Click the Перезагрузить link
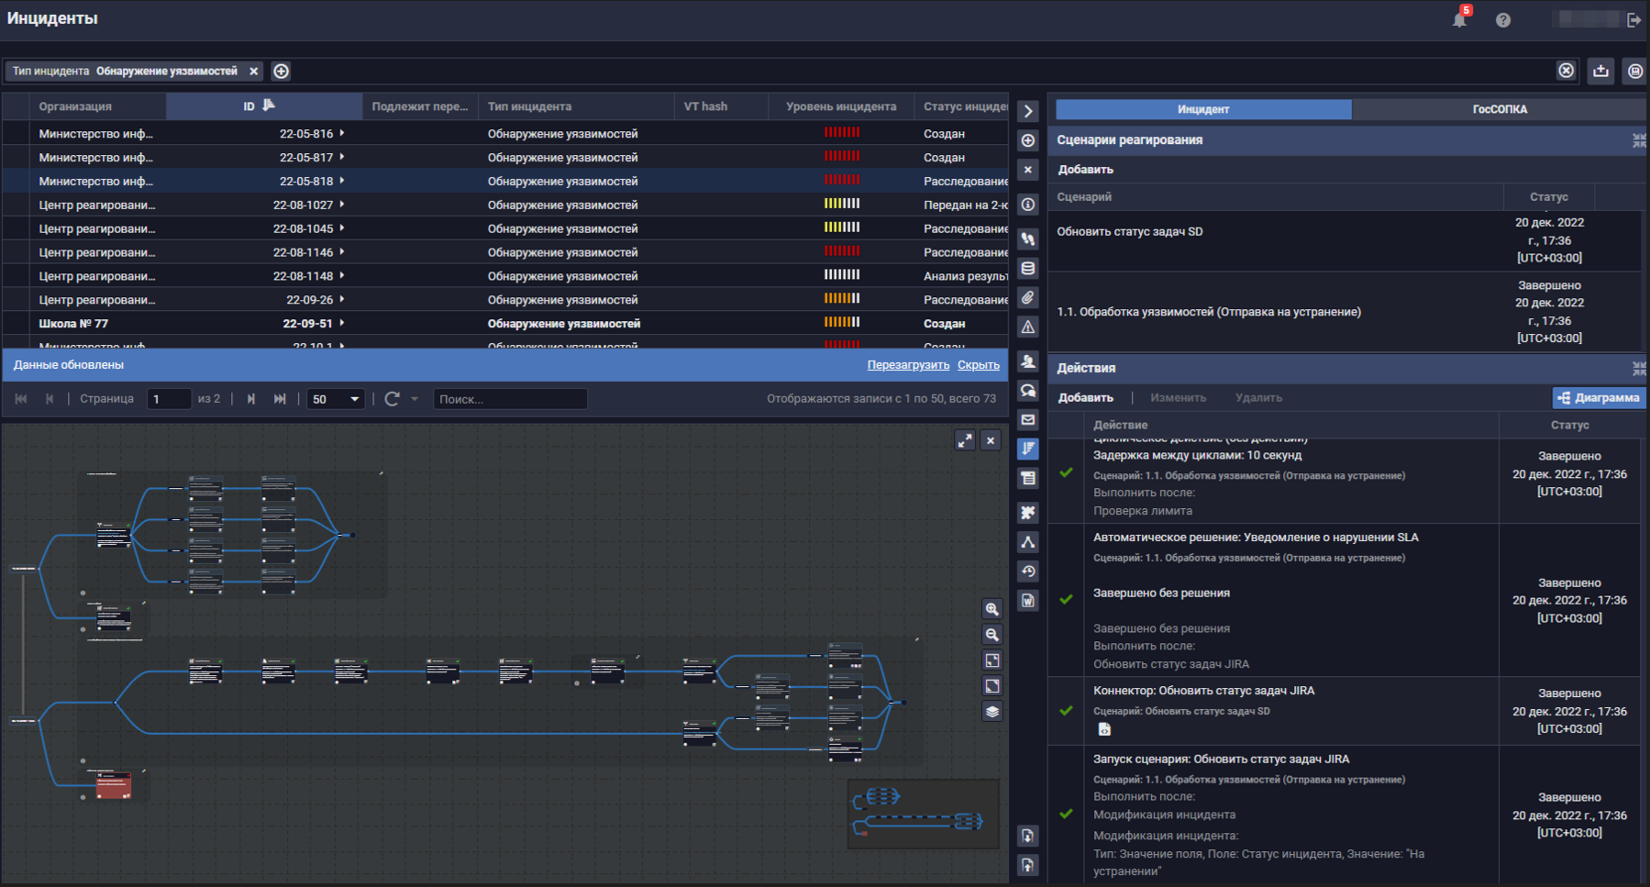Viewport: 1650px width, 887px height. 907,365
